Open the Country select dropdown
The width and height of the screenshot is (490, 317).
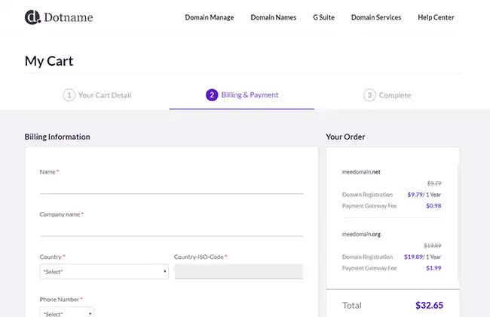coord(104,272)
